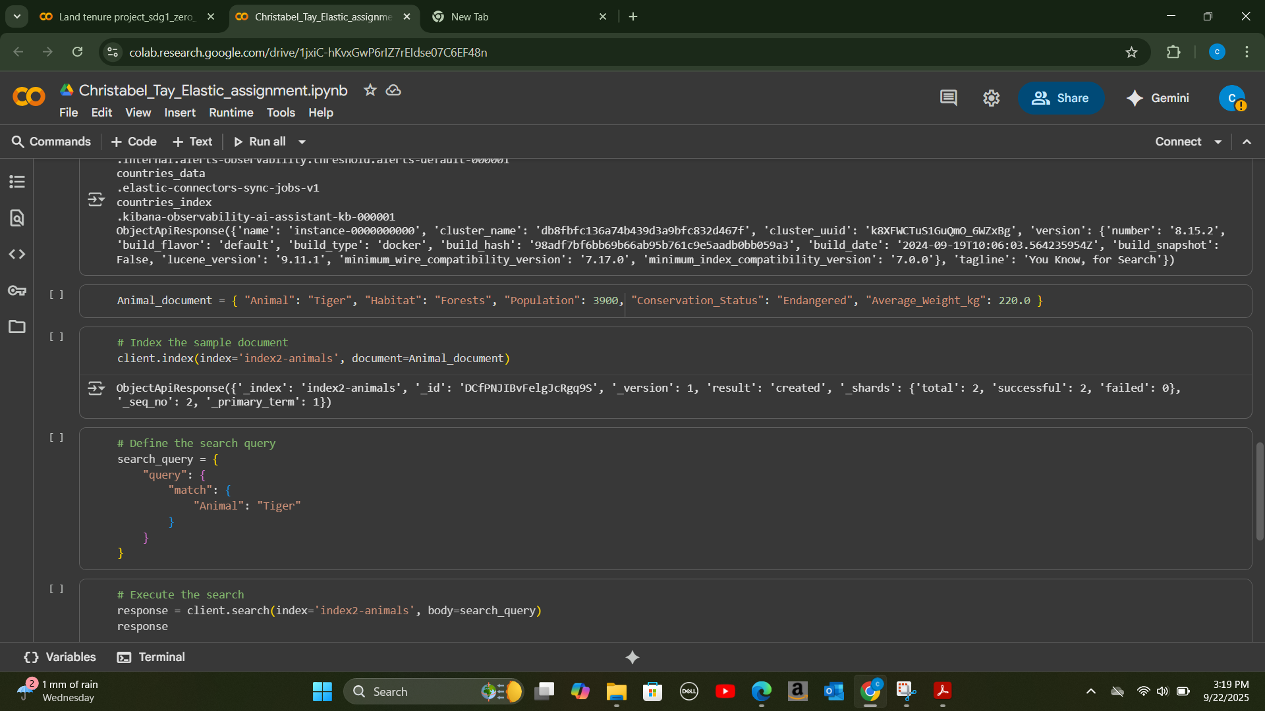Click the Share button
This screenshot has height=711, width=1265.
click(1060, 98)
